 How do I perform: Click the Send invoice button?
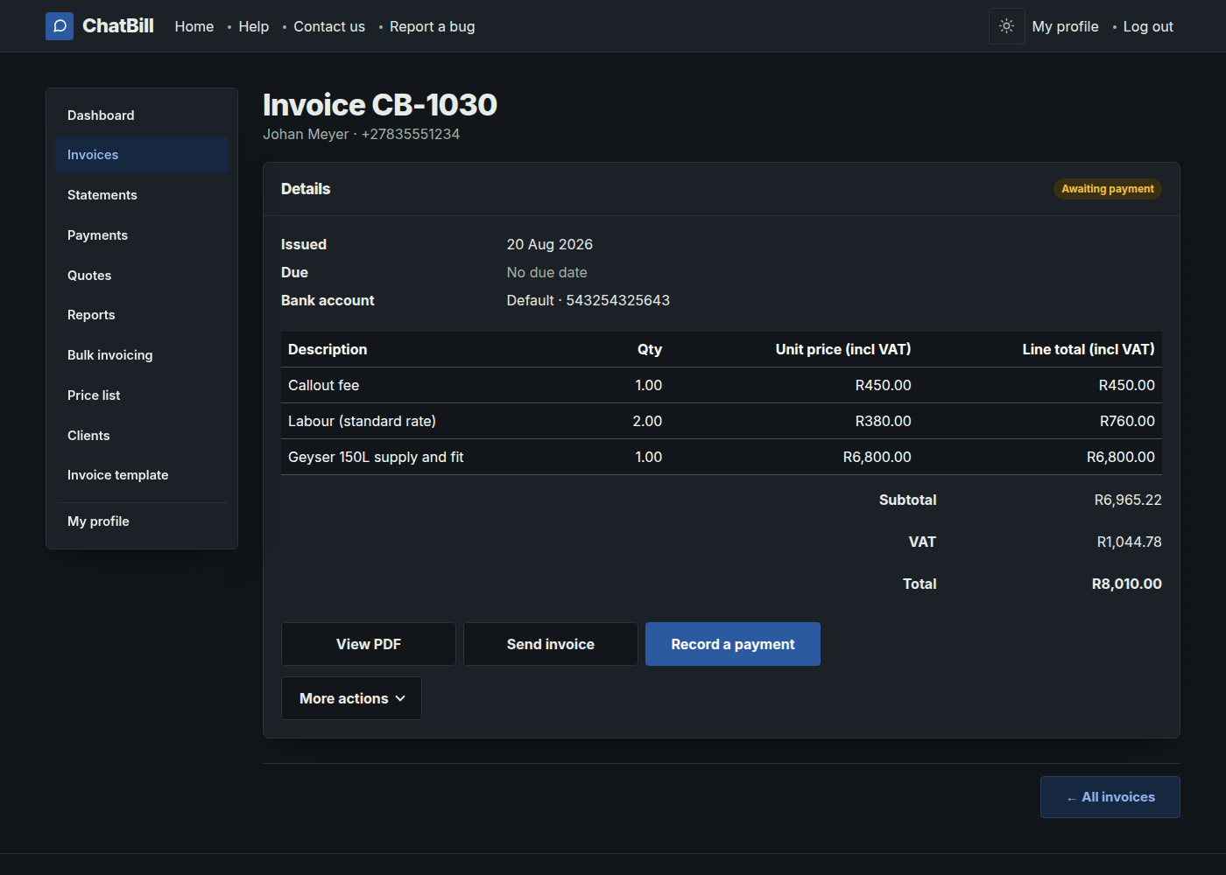(x=551, y=644)
